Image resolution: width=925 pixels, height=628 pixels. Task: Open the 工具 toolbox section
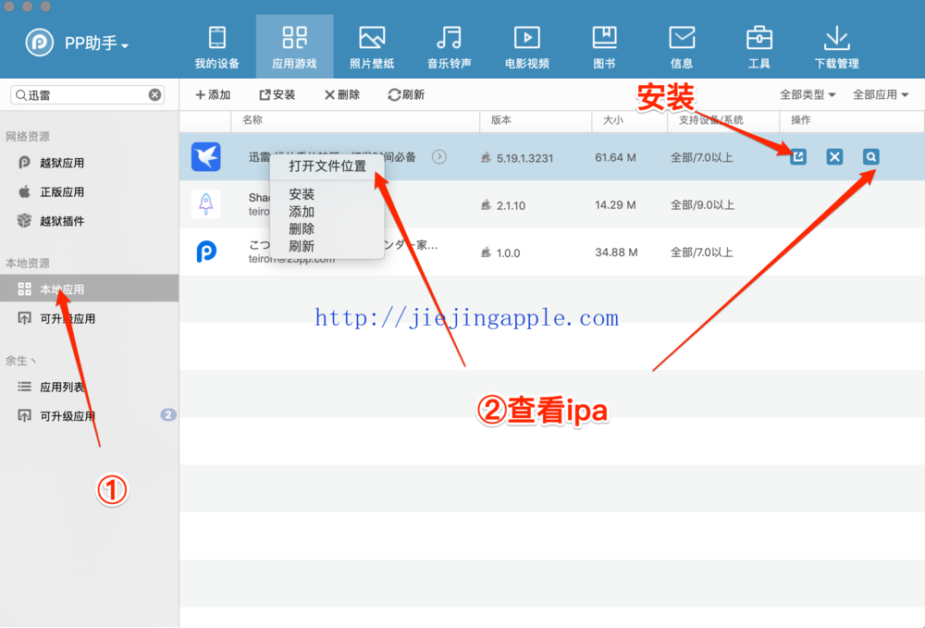point(758,48)
